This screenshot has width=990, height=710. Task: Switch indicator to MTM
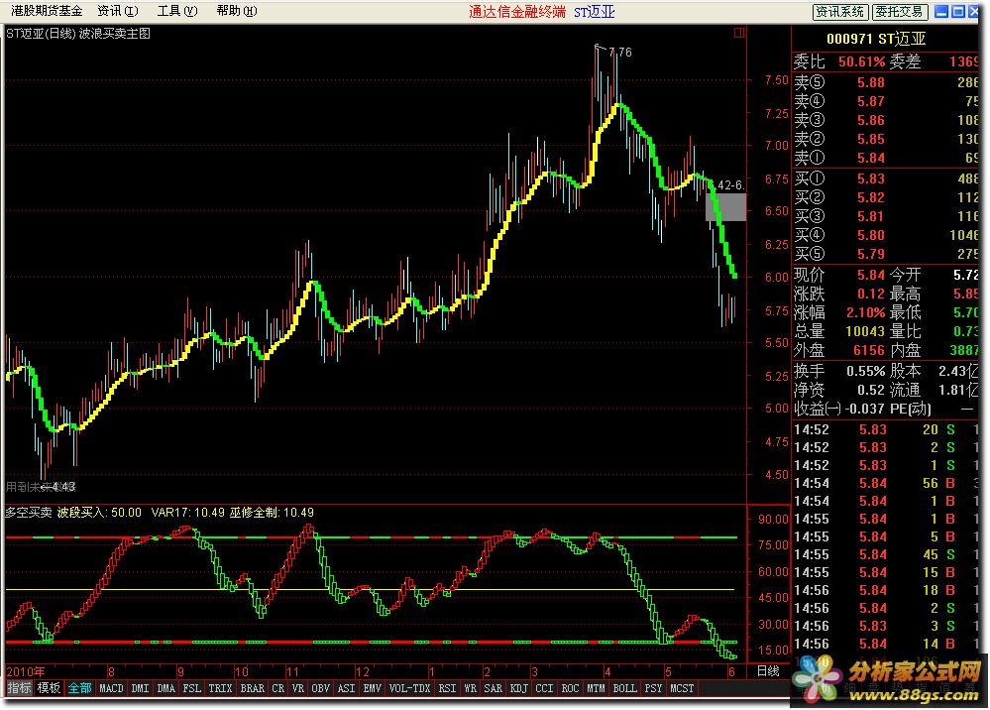[x=596, y=688]
